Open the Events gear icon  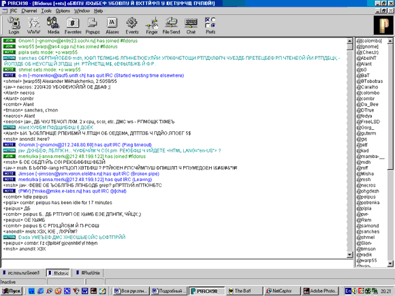[x=132, y=25]
